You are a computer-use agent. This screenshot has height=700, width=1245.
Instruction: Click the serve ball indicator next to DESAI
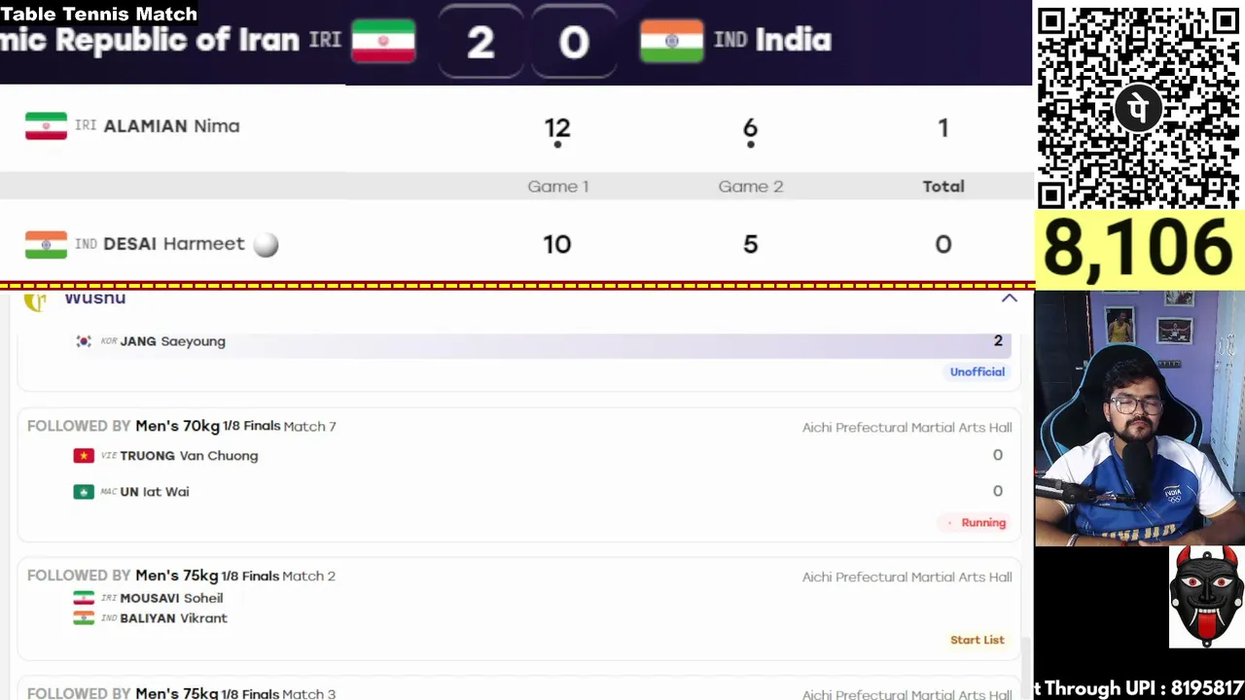click(266, 245)
